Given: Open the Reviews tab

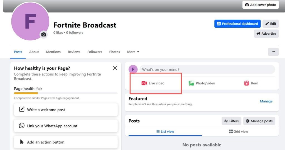Looking at the screenshot, I should (74, 52).
